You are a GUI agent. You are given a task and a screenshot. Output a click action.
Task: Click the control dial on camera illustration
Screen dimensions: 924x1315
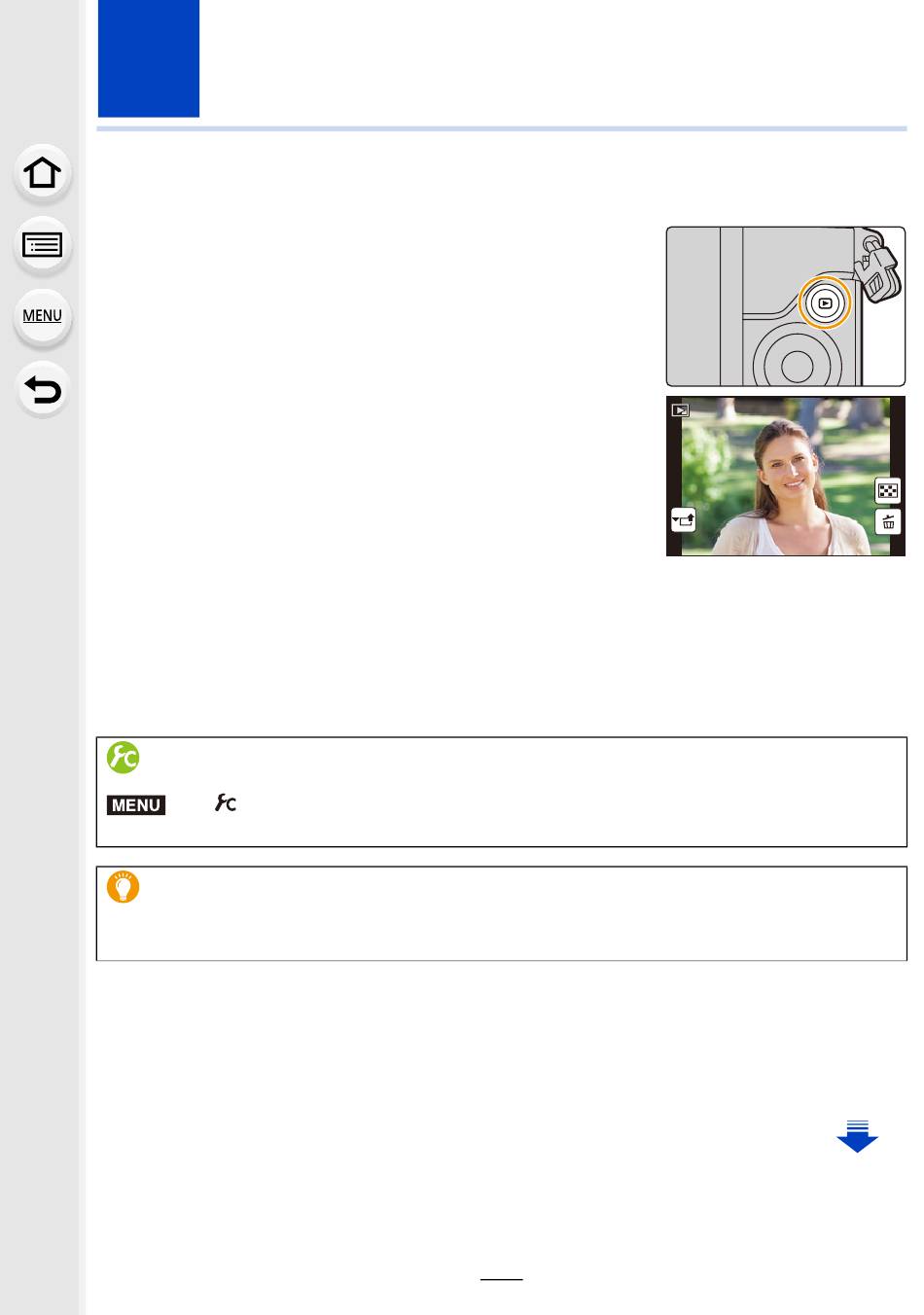pyautogui.click(x=797, y=365)
